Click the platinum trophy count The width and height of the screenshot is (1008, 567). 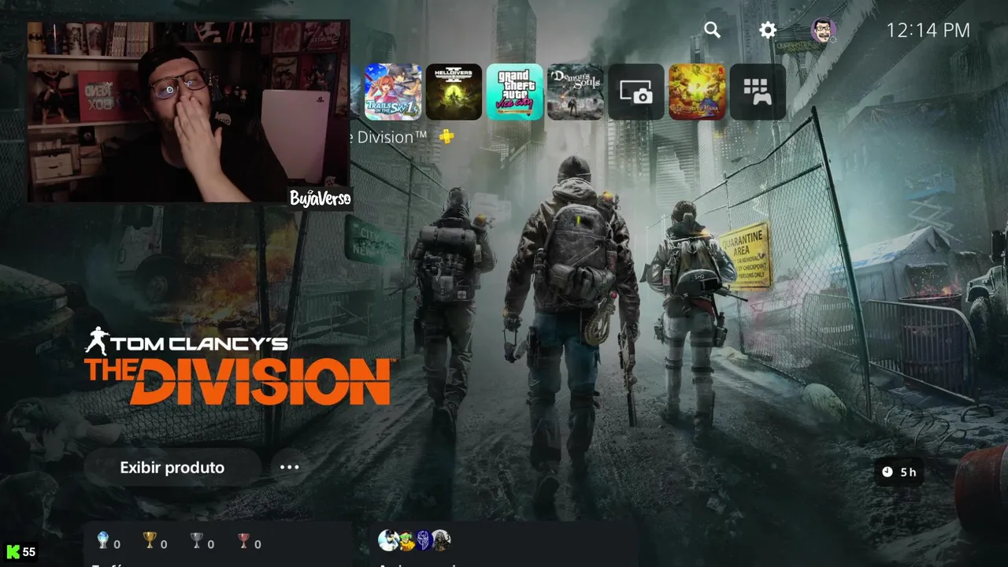pos(109,542)
